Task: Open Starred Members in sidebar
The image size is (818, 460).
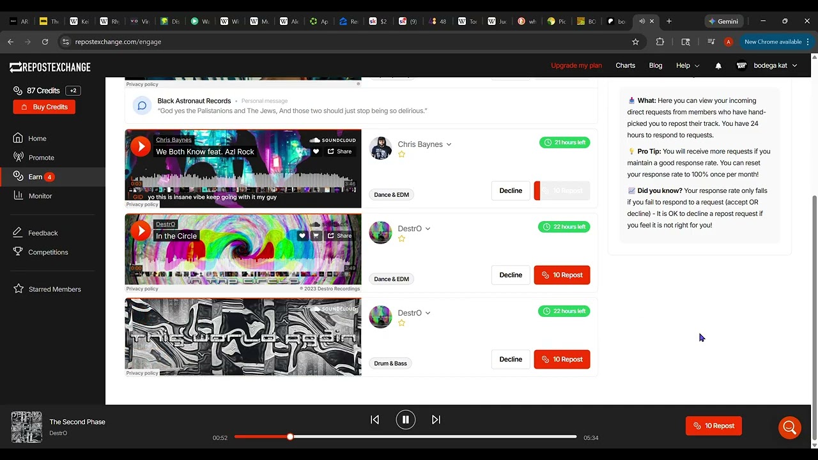Action: [x=54, y=289]
